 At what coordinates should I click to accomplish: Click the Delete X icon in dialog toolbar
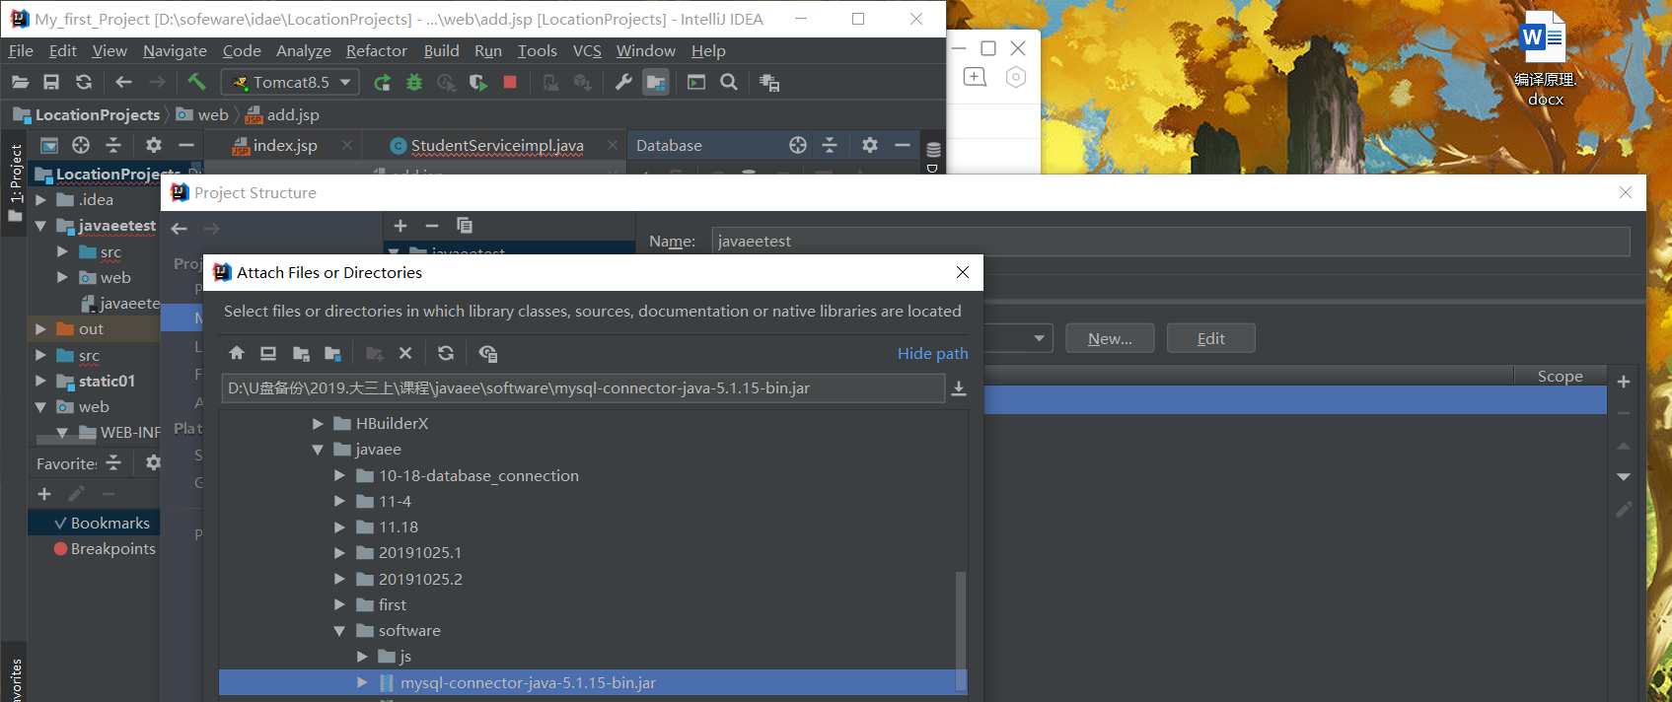(x=405, y=353)
